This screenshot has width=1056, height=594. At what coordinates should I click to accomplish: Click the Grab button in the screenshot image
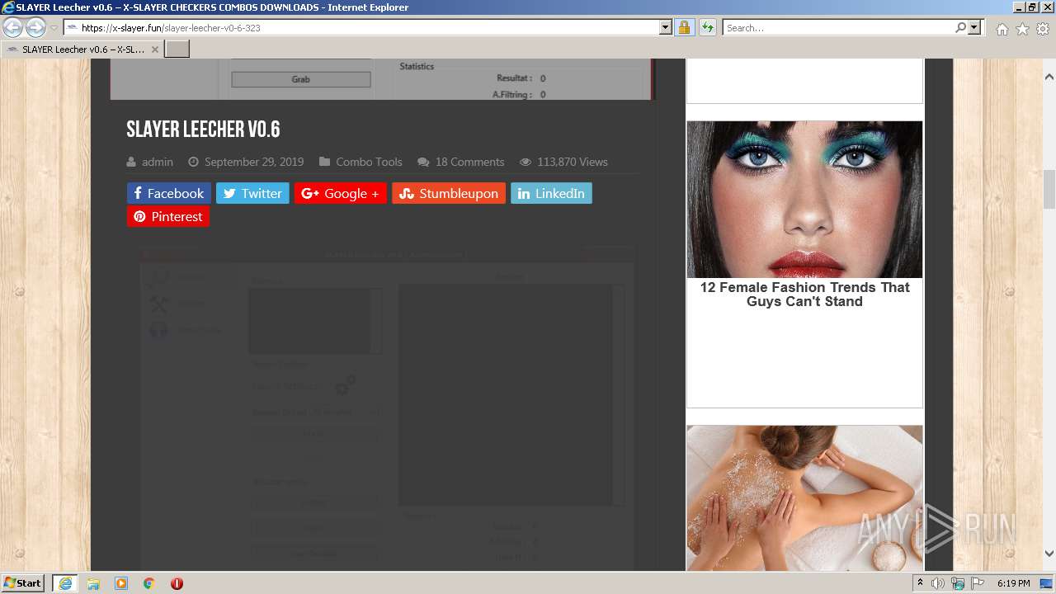click(301, 79)
